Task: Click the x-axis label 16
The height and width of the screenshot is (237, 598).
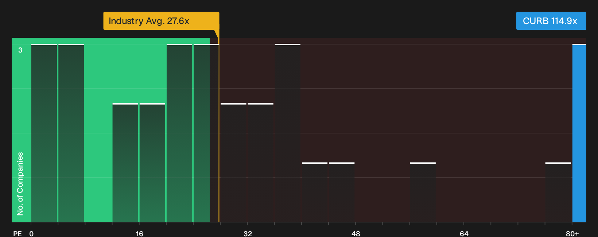Action: coord(139,233)
